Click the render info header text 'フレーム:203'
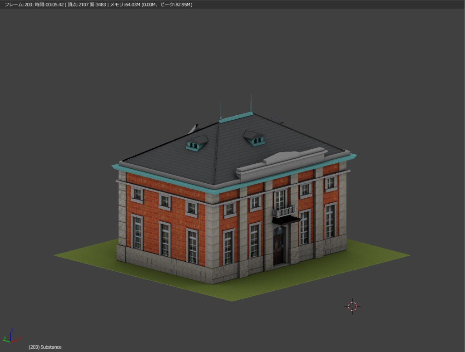 pyautogui.click(x=18, y=5)
